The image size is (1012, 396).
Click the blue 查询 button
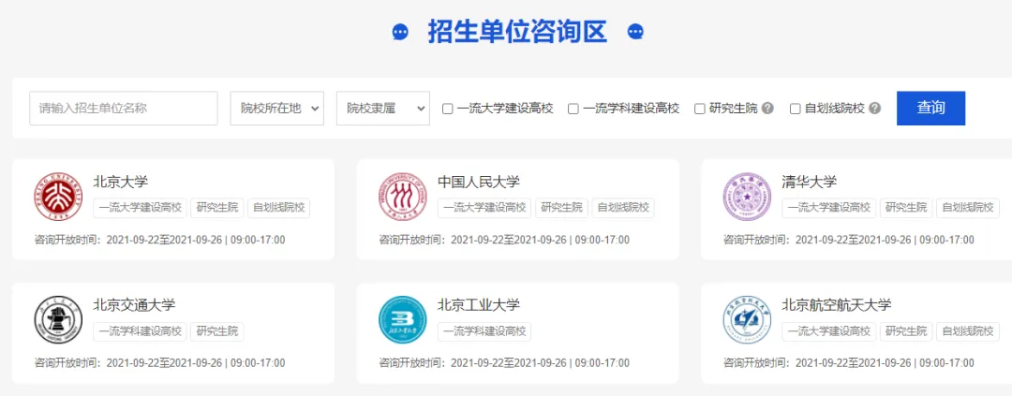pyautogui.click(x=930, y=109)
